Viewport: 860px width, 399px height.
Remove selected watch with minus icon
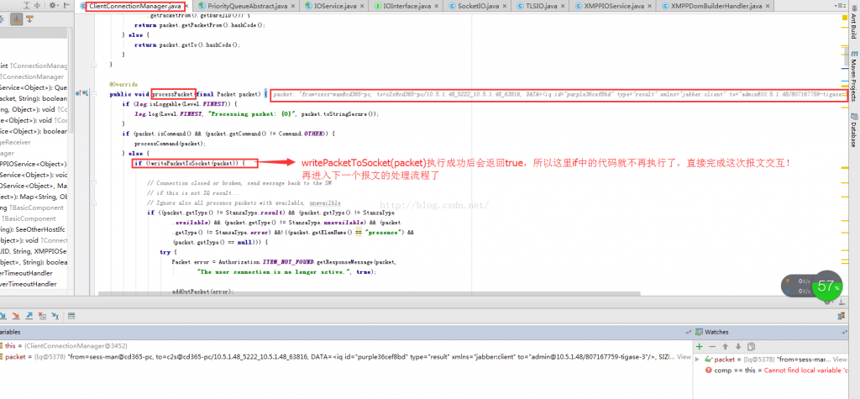[x=712, y=347]
